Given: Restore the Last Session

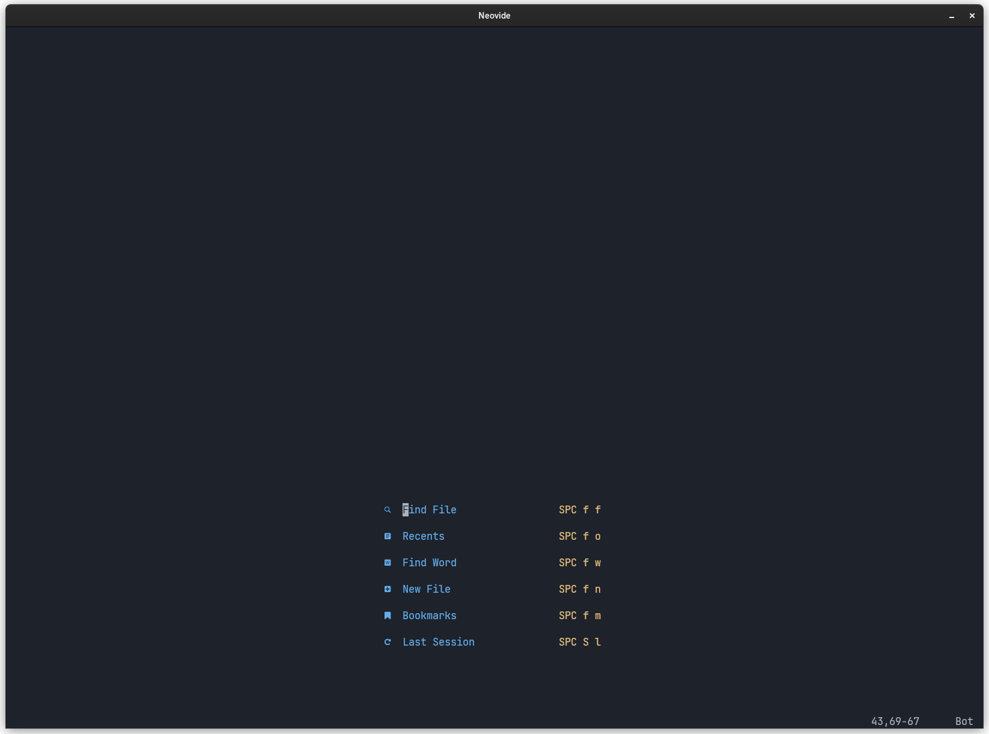Looking at the screenshot, I should [x=438, y=642].
